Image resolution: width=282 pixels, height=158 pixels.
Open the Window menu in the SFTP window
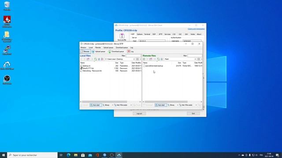[83, 47]
